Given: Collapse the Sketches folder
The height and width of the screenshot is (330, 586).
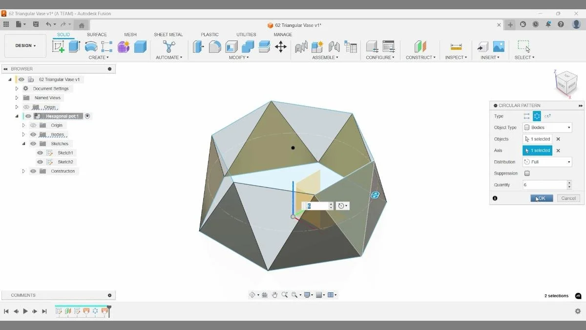Looking at the screenshot, I should pyautogui.click(x=23, y=144).
